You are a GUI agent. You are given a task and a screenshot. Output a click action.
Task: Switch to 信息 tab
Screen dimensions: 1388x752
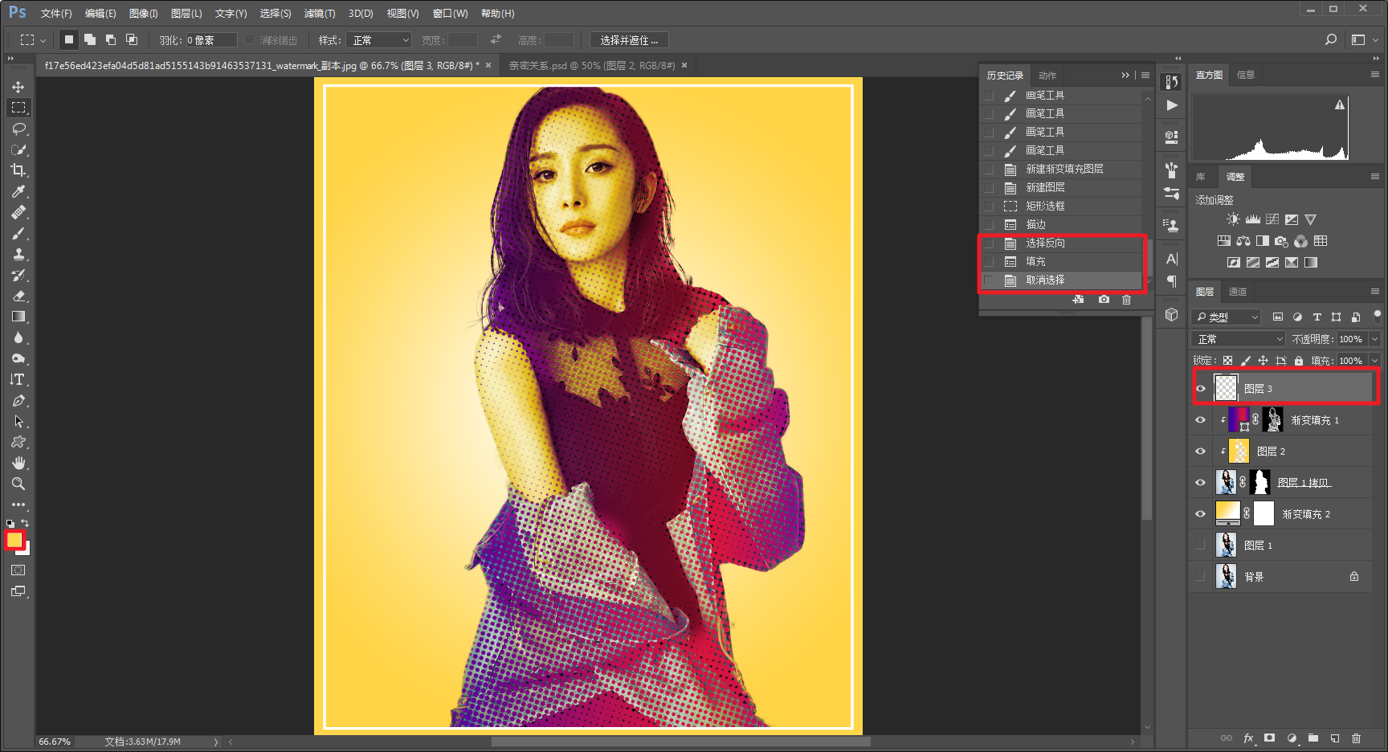(1246, 75)
